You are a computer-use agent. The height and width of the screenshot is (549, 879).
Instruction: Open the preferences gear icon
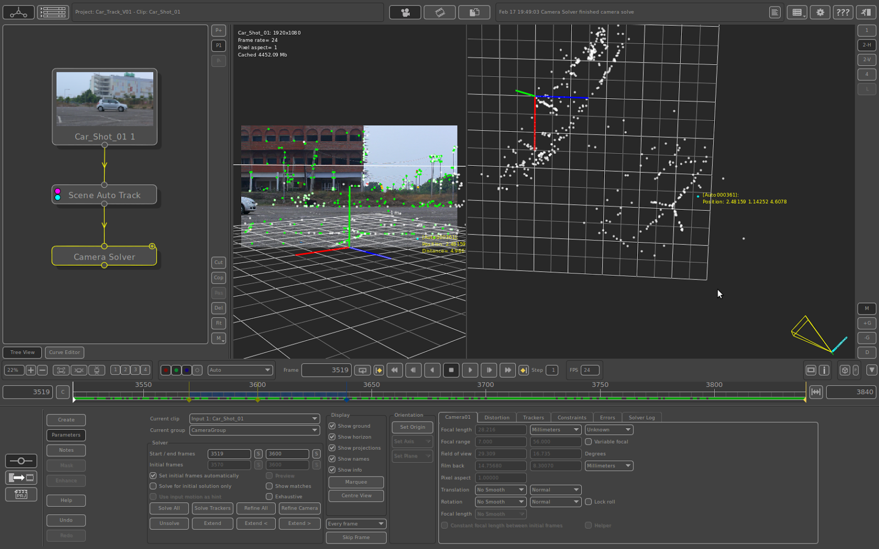pos(820,12)
